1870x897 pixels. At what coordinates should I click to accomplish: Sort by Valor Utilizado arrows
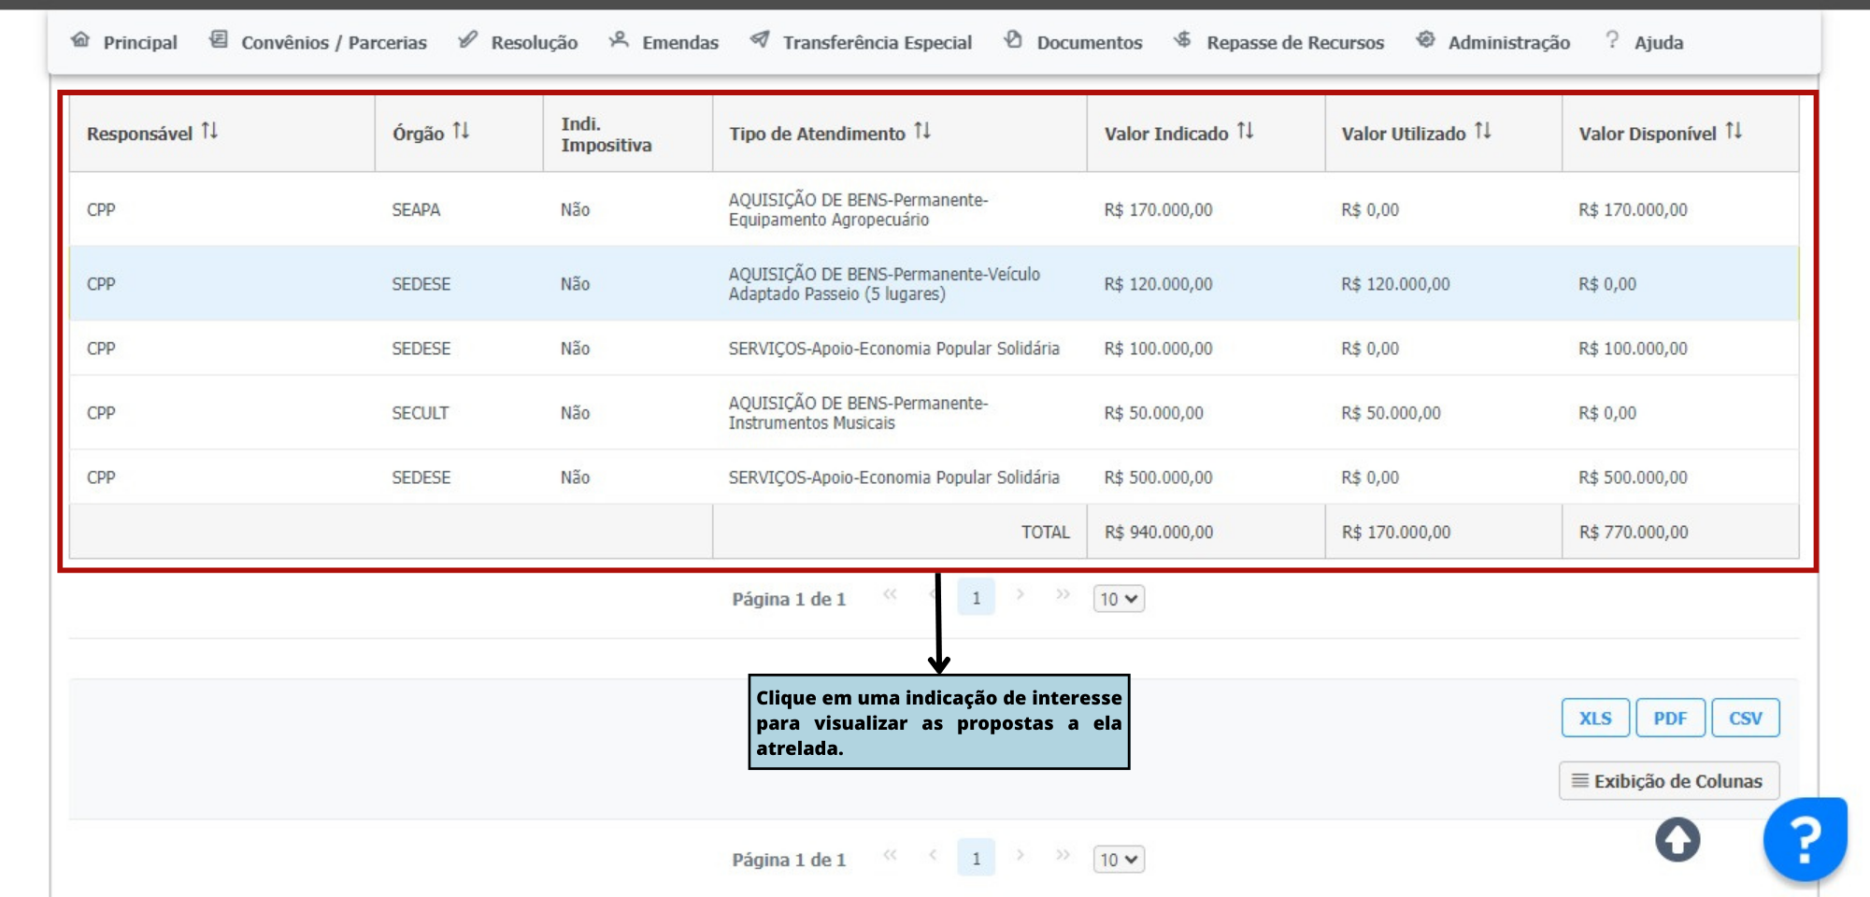click(x=1482, y=132)
